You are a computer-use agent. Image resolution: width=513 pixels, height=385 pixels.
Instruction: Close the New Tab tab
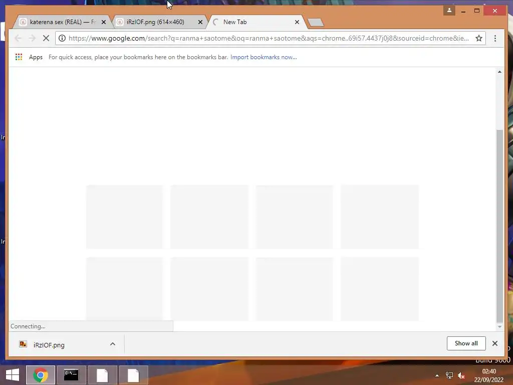[297, 22]
